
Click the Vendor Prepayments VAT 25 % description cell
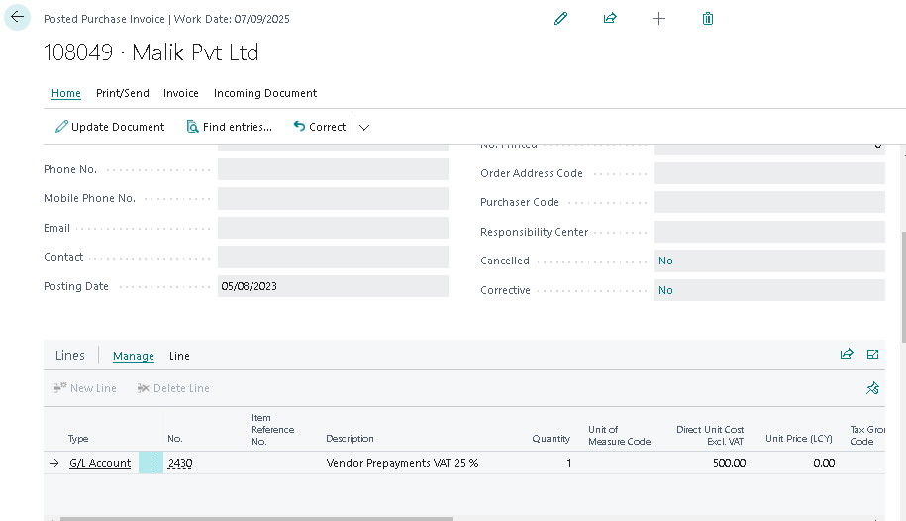(402, 463)
